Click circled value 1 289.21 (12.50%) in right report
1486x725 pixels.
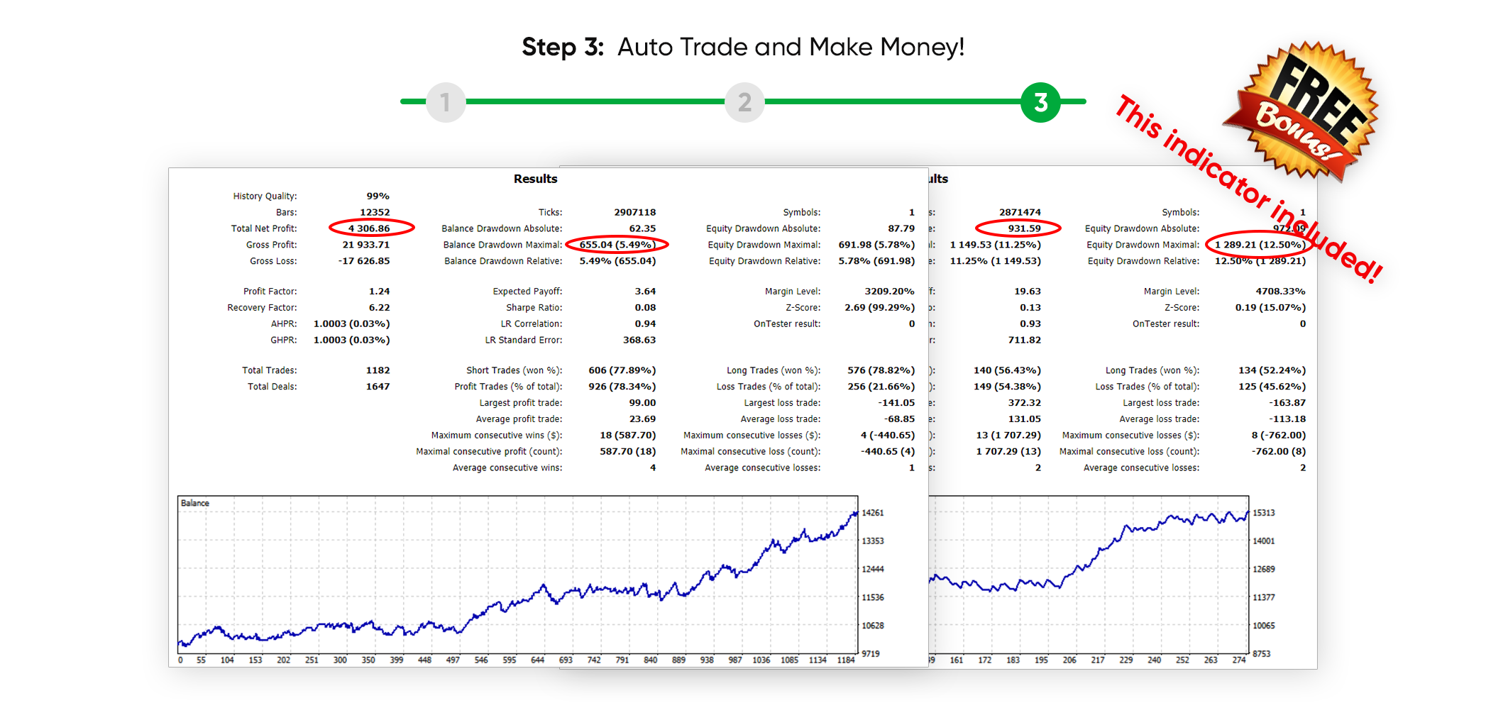point(1260,245)
